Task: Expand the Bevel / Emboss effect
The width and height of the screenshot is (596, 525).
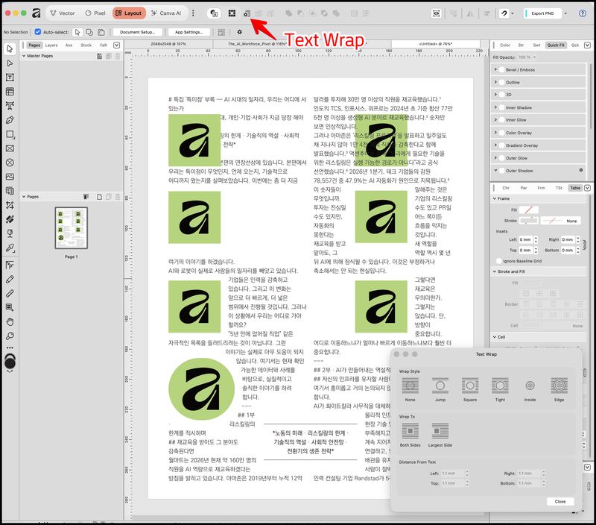Action: [495, 69]
